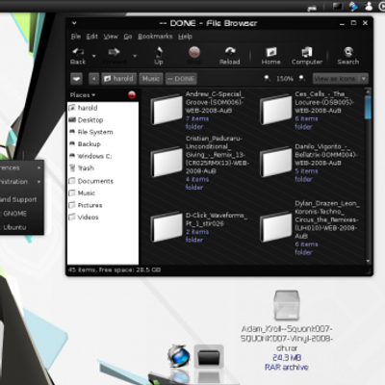This screenshot has width=385, height=385.
Task: Select Music in the Places sidebar
Action: [x=103, y=193]
